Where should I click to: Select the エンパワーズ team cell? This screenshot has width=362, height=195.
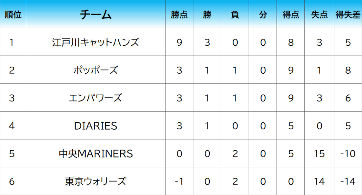click(x=95, y=98)
